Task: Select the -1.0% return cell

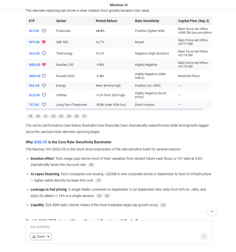Action: tap(100, 65)
